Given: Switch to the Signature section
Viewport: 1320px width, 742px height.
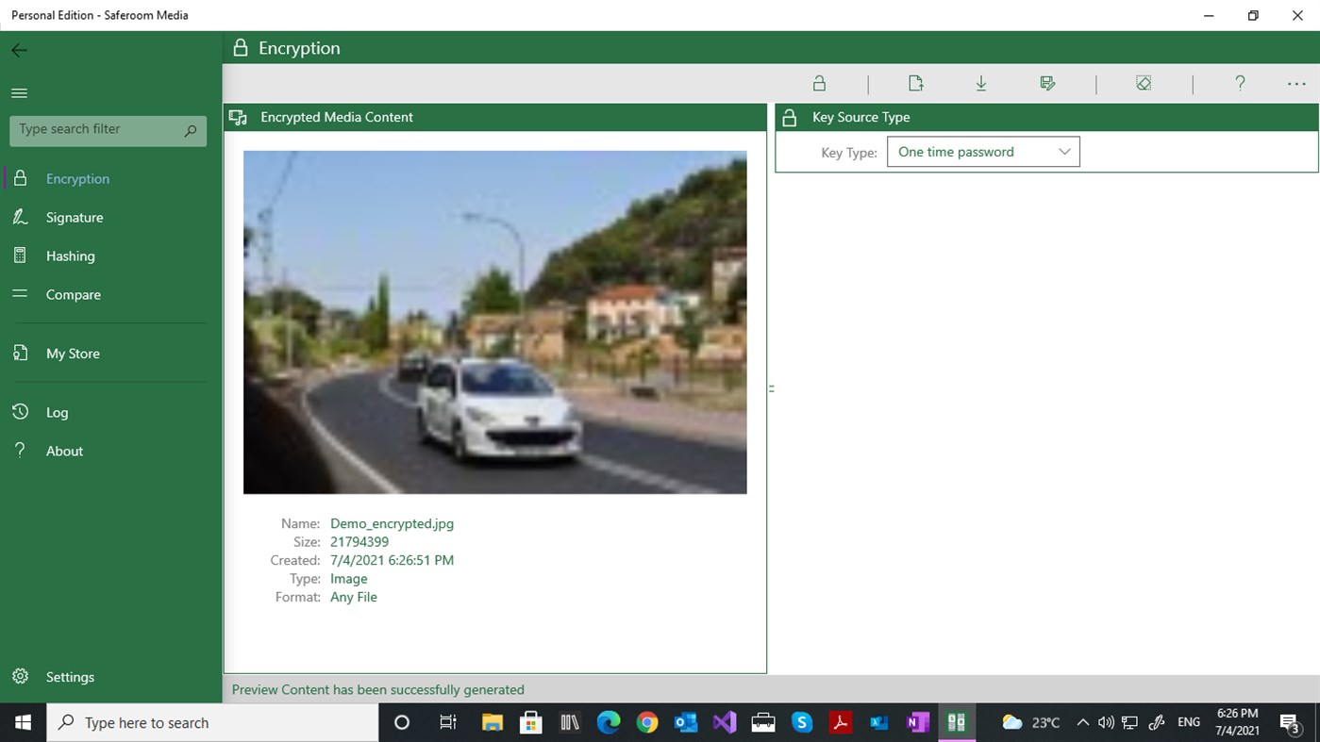Looking at the screenshot, I should coord(75,217).
